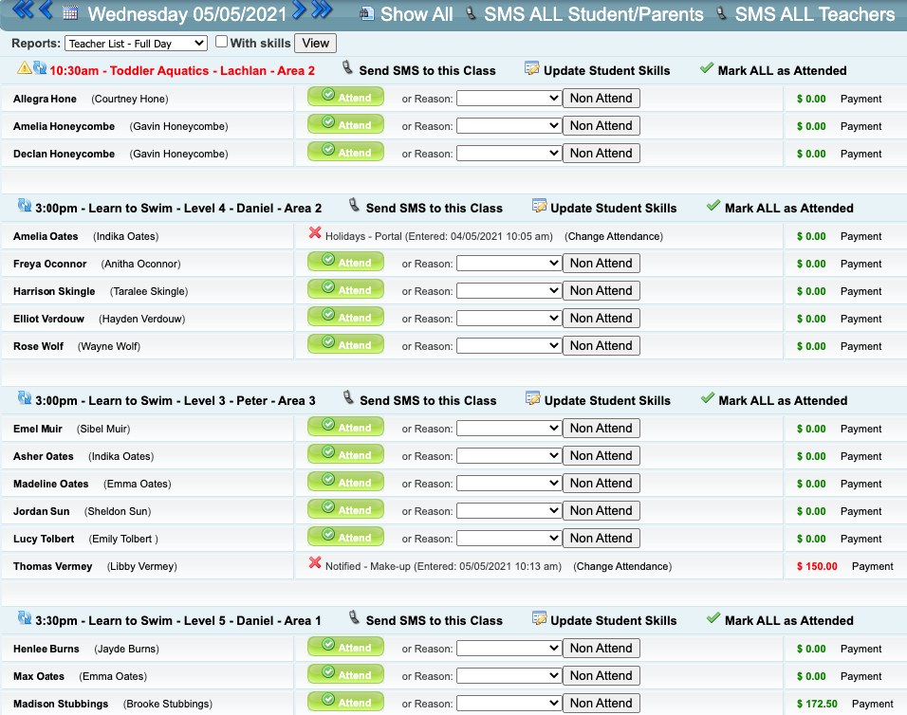Click parent name Courtney Hone
The height and width of the screenshot is (715, 907).
pos(130,99)
